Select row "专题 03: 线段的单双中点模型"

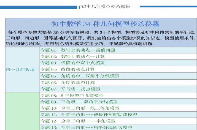point(118,63)
